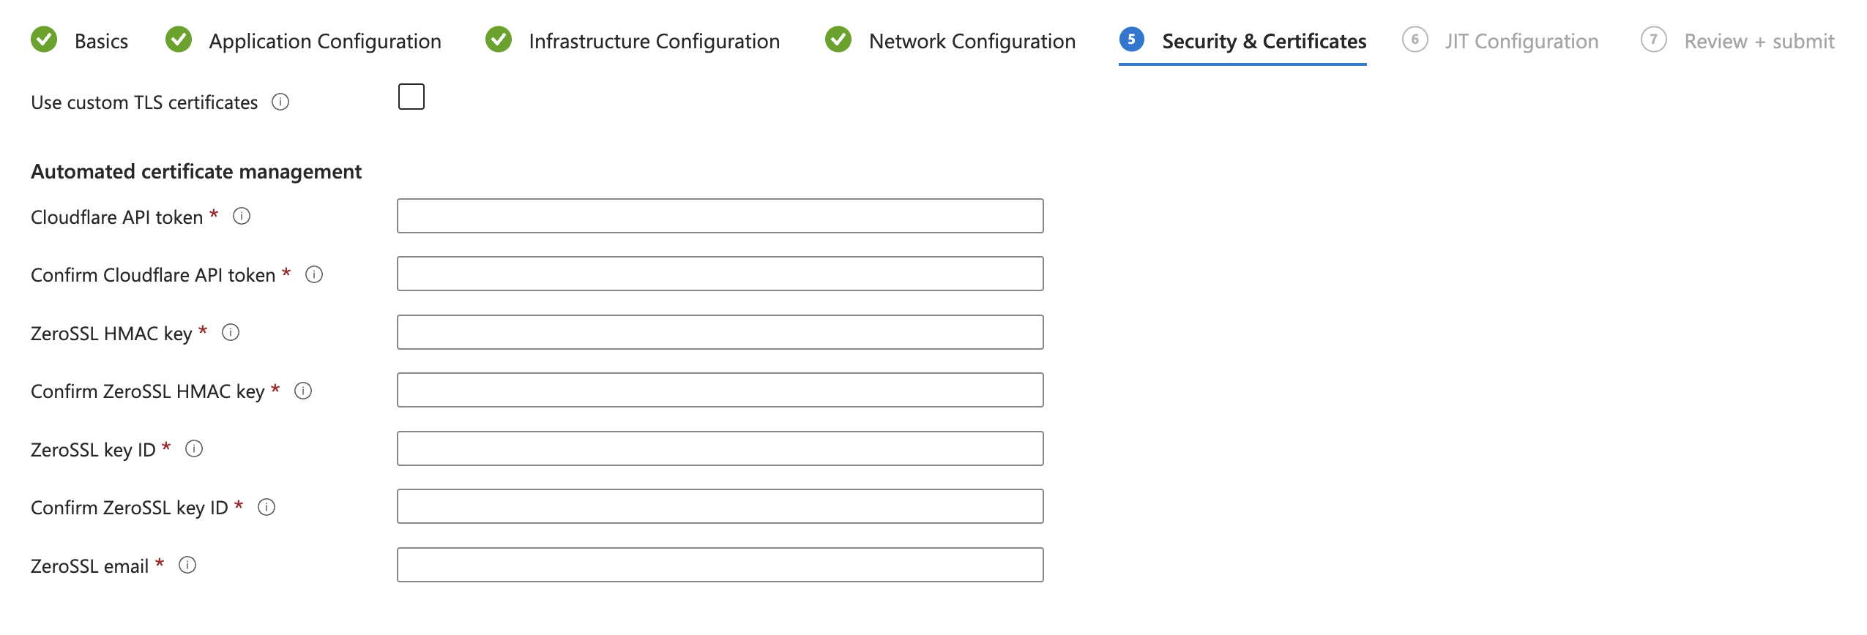Image resolution: width=1867 pixels, height=635 pixels.
Task: Click info icon beside Use custom TLS certificates
Action: tap(280, 102)
